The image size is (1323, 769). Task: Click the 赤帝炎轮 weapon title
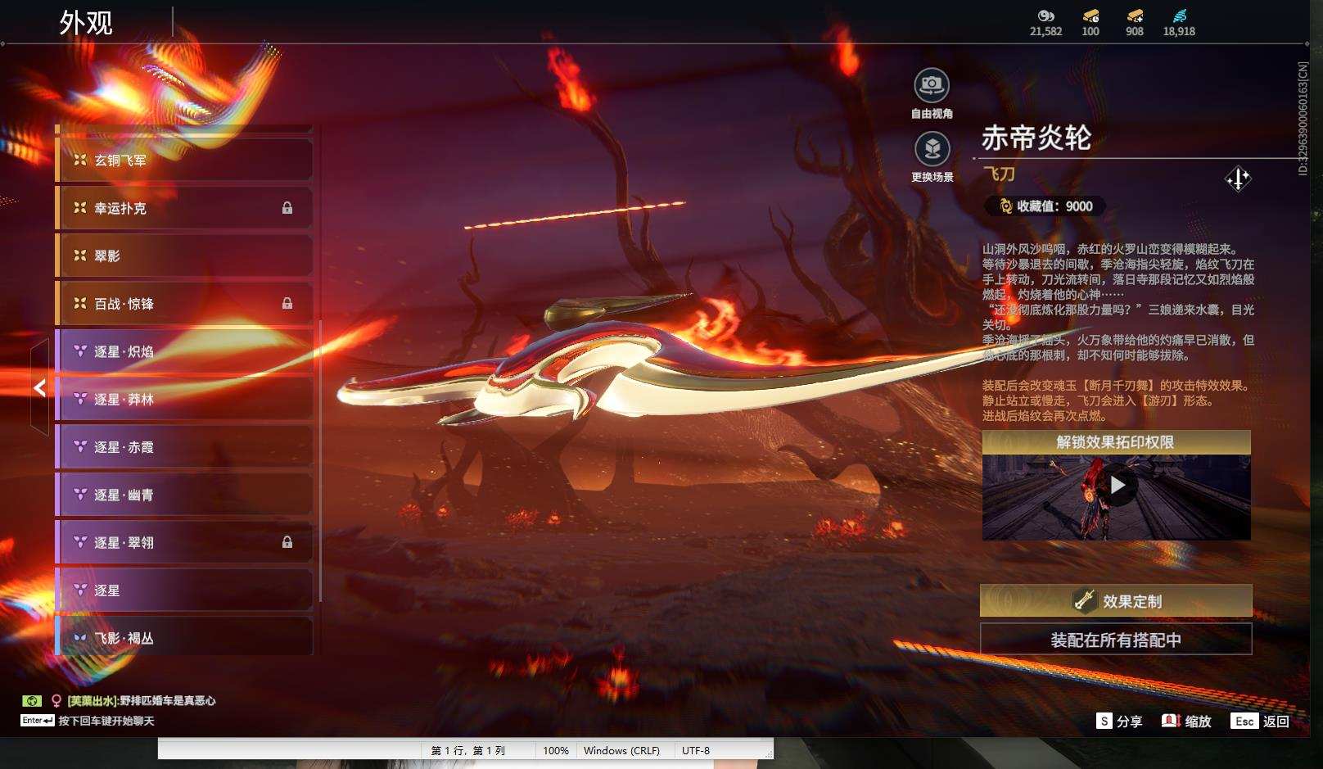pos(1036,138)
